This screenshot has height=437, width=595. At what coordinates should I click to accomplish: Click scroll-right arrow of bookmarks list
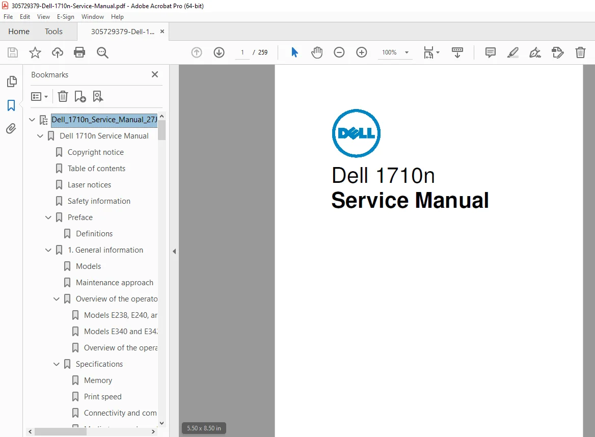(153, 432)
